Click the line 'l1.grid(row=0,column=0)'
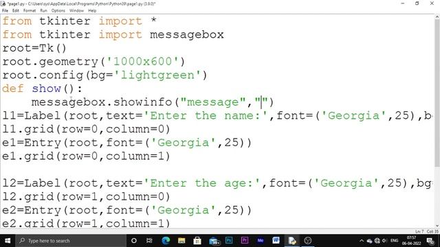Viewport: 440px width, 247px height. pyautogui.click(x=86, y=129)
